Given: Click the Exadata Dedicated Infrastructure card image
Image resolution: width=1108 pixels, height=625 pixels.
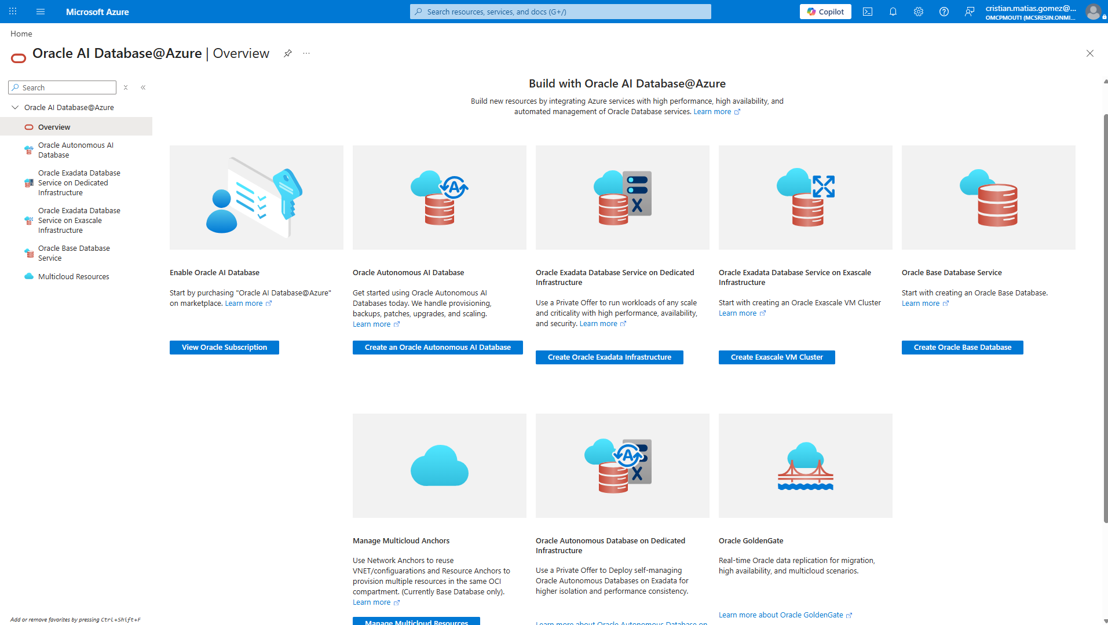Looking at the screenshot, I should pos(623,198).
